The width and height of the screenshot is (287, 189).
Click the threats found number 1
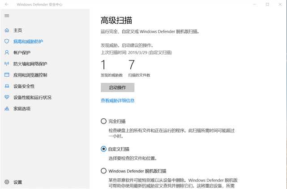103,64
